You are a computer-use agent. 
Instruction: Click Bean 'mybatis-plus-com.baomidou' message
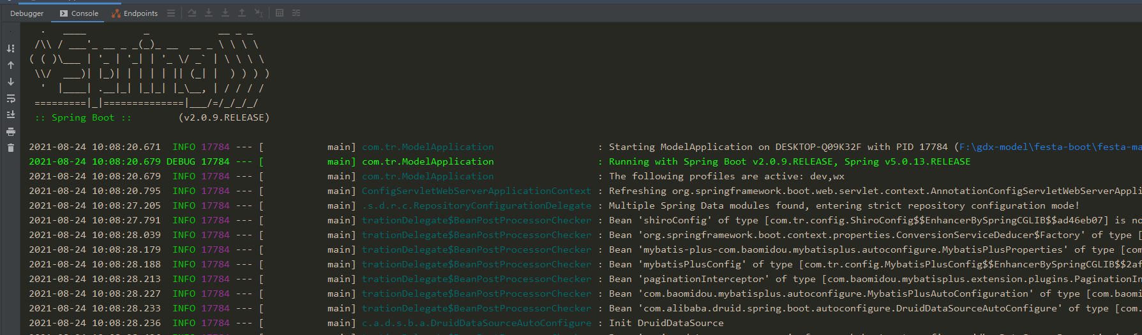(875, 249)
